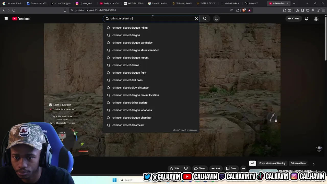Open a new browser tab
The height and width of the screenshot is (184, 327).
(294, 3)
